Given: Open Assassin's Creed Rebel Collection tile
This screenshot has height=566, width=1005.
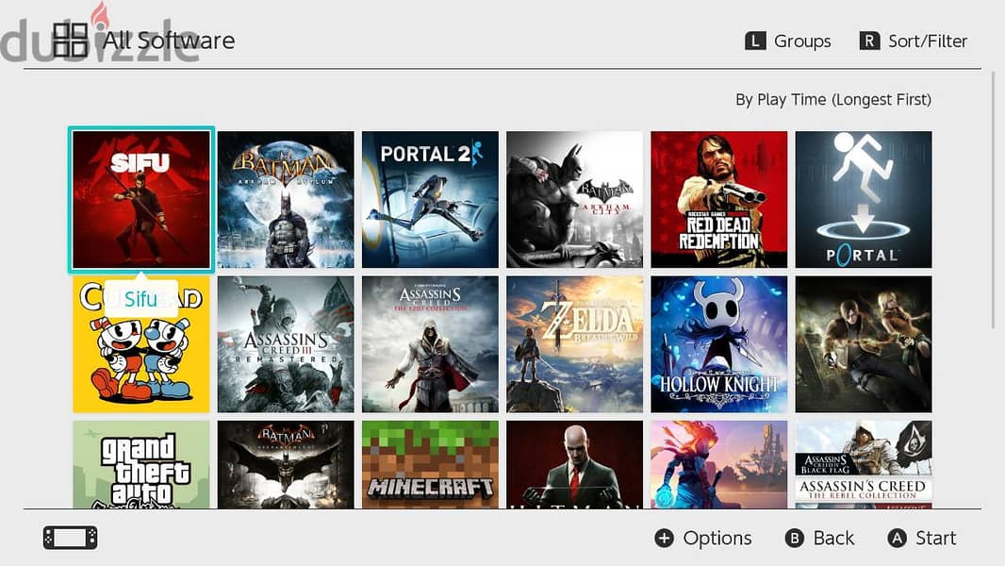Looking at the screenshot, I should (x=864, y=465).
